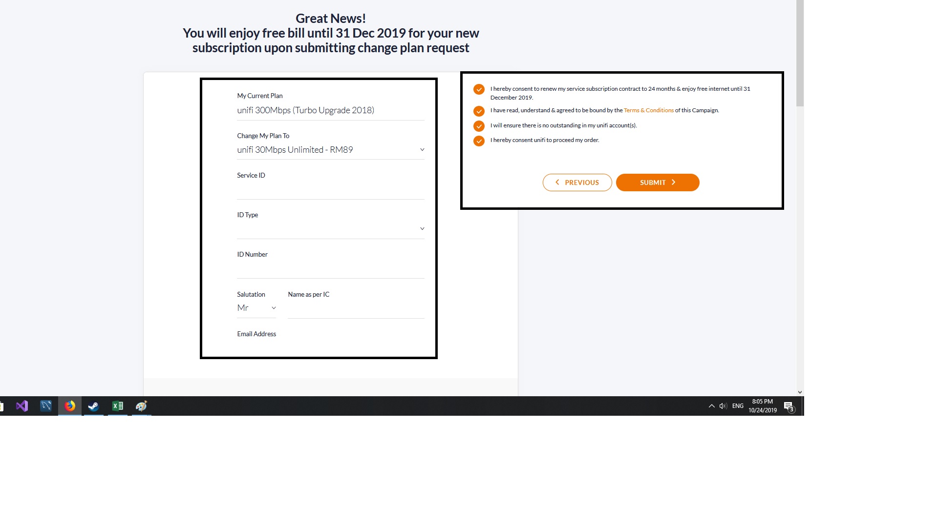The width and height of the screenshot is (938, 527).
Task: Open Steam from the taskbar
Action: click(x=94, y=406)
